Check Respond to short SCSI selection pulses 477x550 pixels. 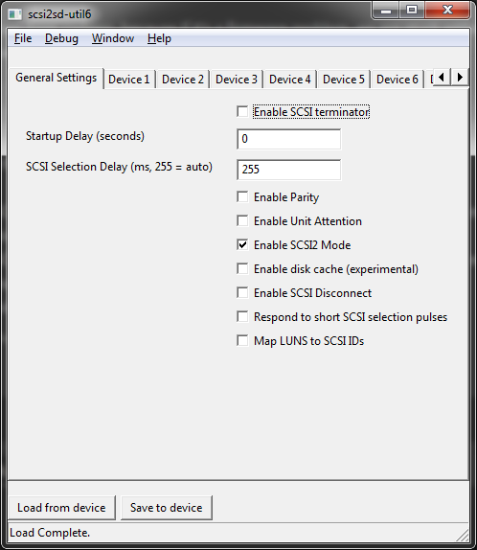pyautogui.click(x=242, y=317)
